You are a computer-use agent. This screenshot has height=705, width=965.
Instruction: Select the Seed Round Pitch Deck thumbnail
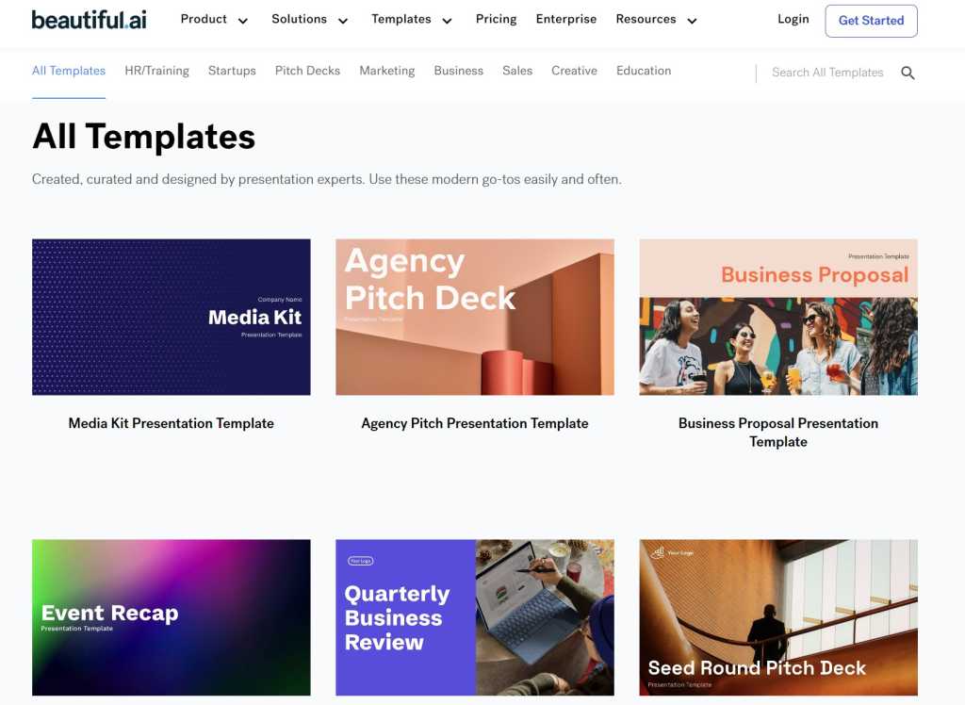(777, 617)
